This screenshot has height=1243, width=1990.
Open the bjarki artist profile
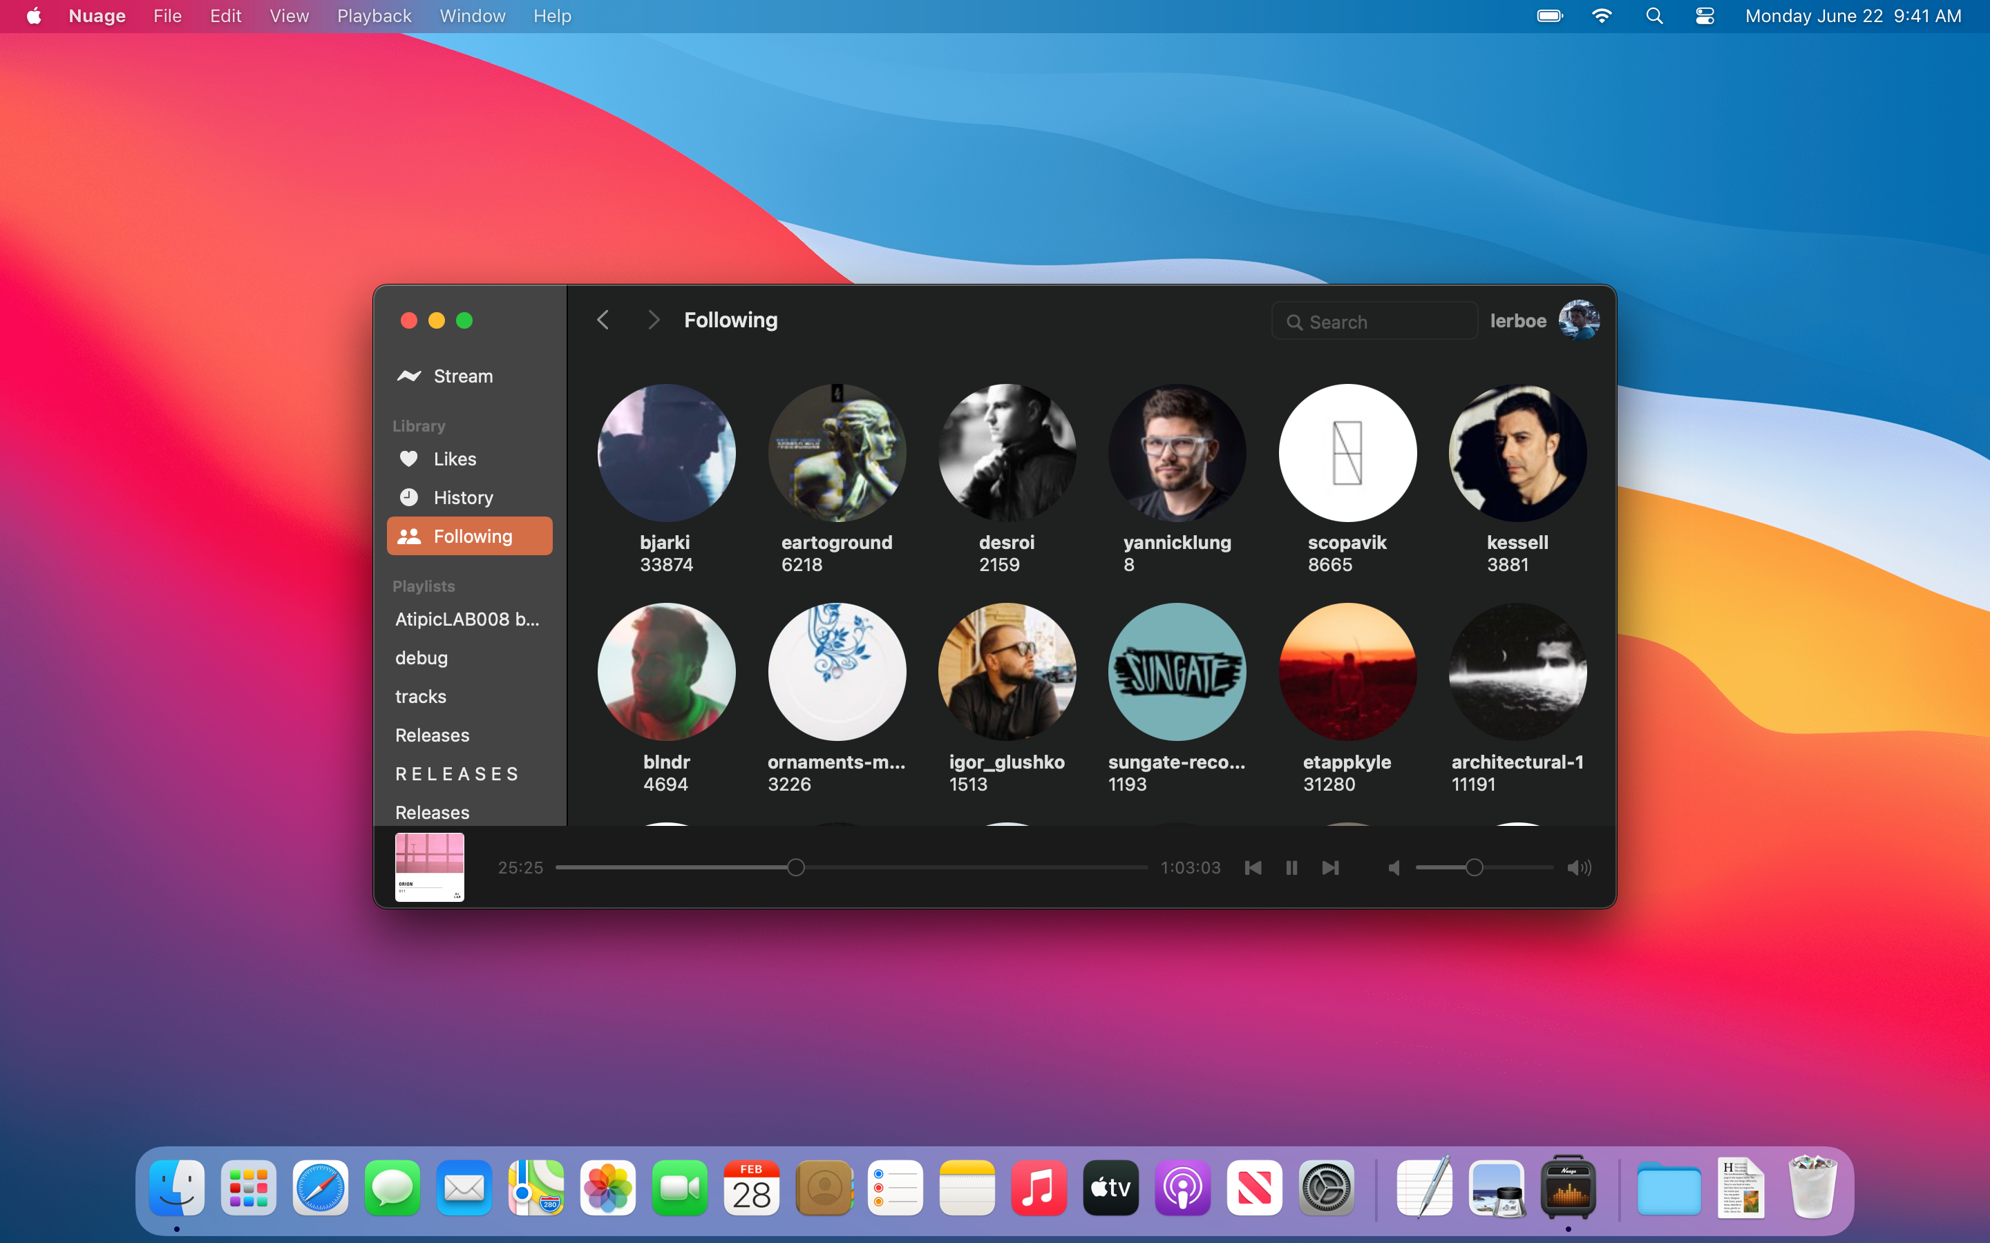(x=666, y=453)
